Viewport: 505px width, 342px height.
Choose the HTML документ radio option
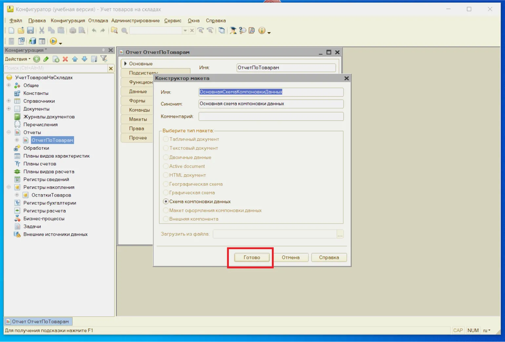tap(166, 175)
